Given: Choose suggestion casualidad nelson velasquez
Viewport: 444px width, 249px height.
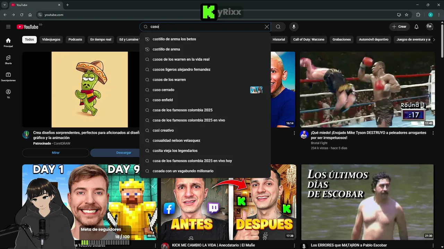Looking at the screenshot, I should coord(205,140).
